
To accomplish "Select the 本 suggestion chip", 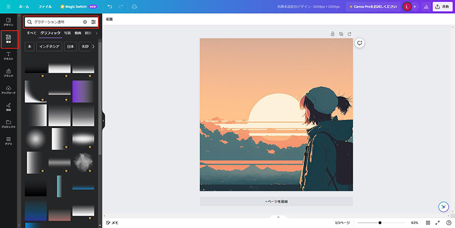I will (x=30, y=47).
